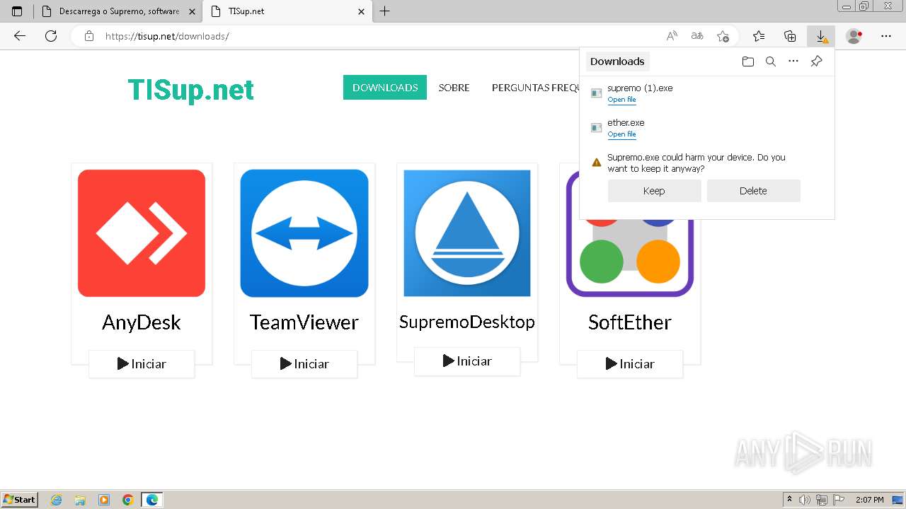Click the Supremo.exe warning triangle icon
The image size is (906, 509).
(x=596, y=163)
